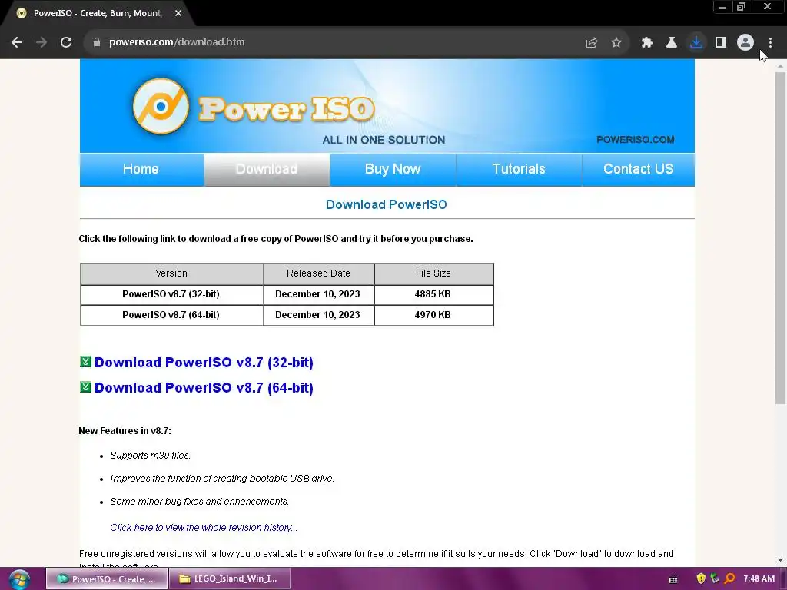The image size is (787, 590).
Task: Click the lock icon in address bar
Action: click(x=97, y=42)
